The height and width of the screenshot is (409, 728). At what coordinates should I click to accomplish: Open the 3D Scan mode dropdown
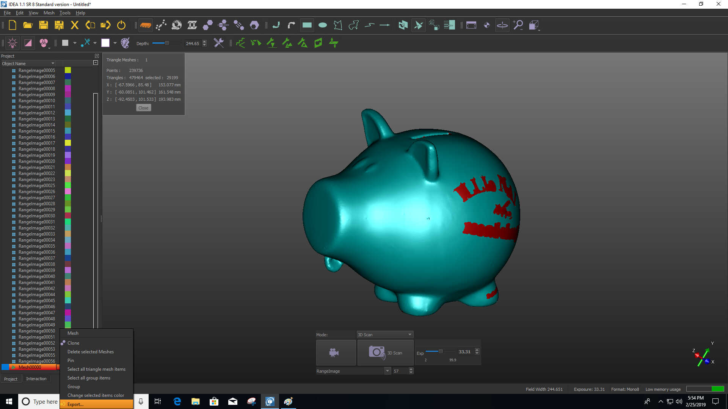384,334
